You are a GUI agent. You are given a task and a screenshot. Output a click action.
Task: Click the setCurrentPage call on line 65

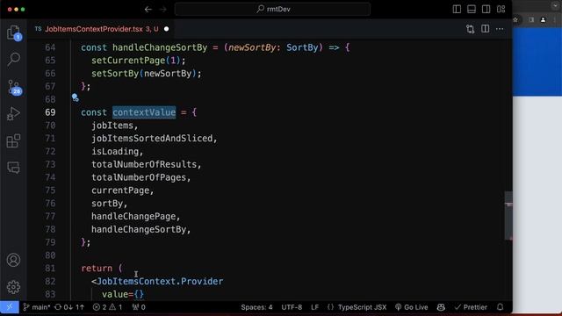pyautogui.click(x=128, y=61)
